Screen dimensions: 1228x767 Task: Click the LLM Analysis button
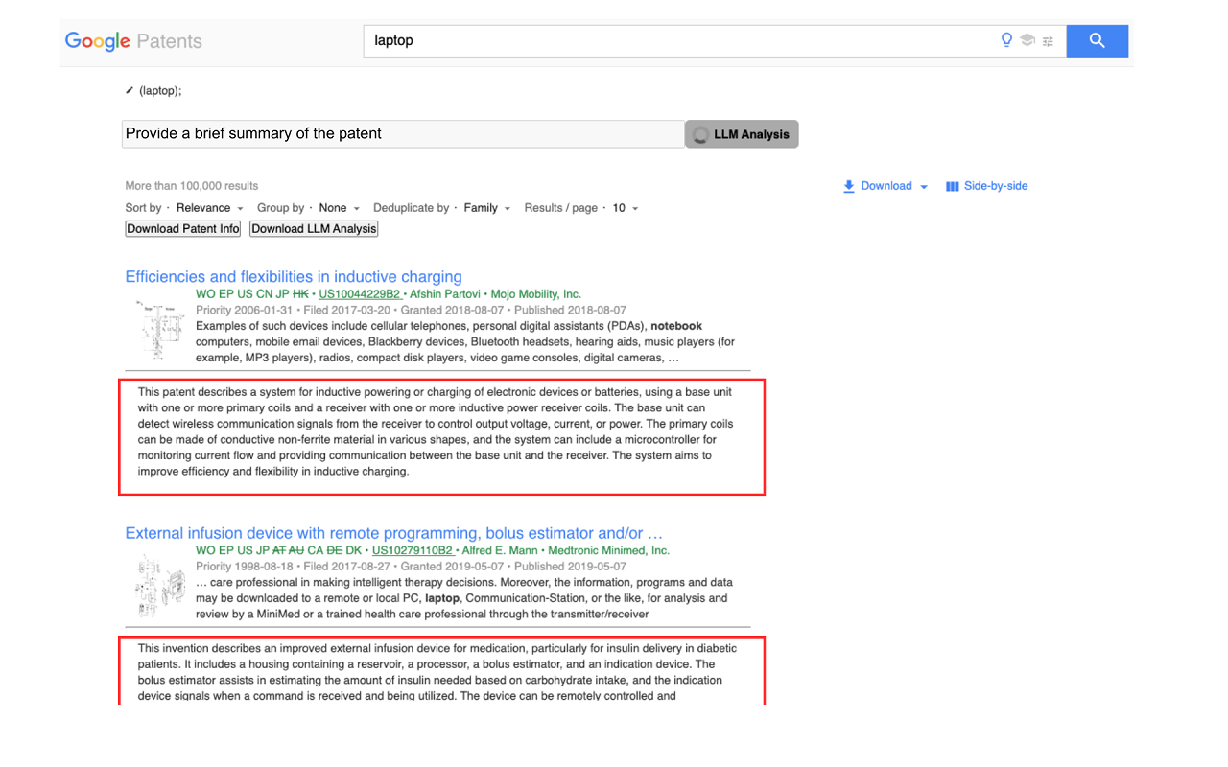click(x=742, y=134)
